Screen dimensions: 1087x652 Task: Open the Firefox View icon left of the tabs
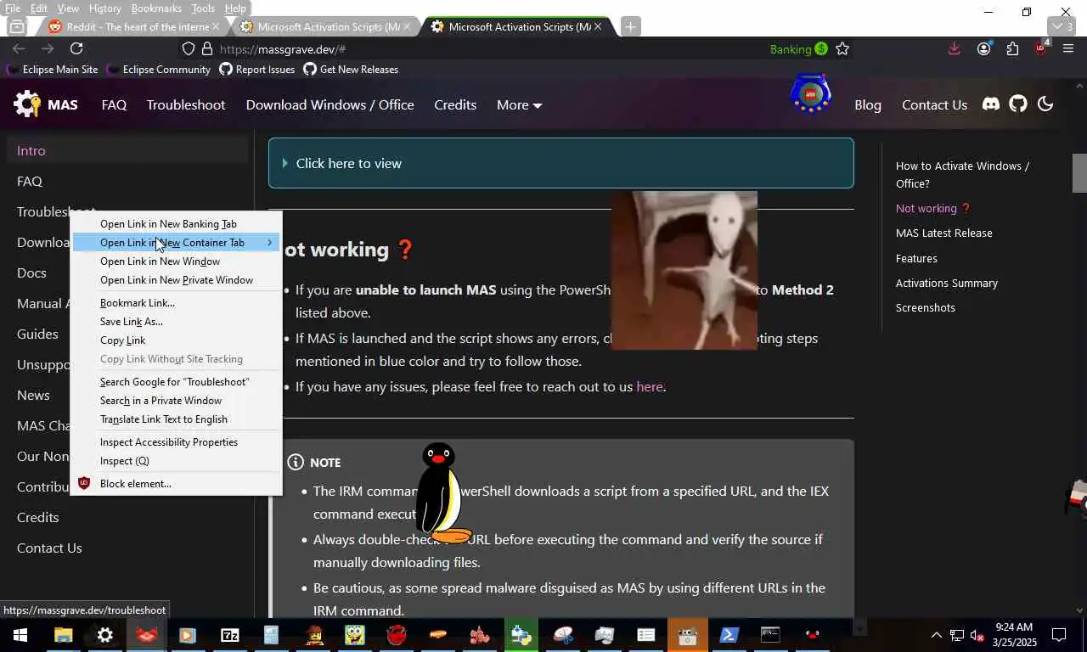(16, 26)
